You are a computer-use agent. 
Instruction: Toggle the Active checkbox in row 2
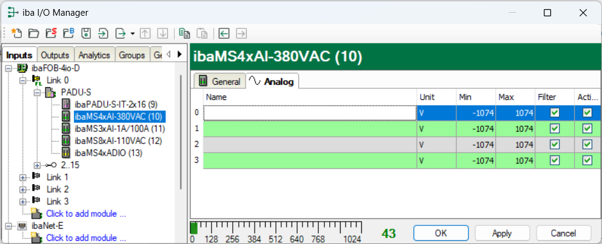587,145
